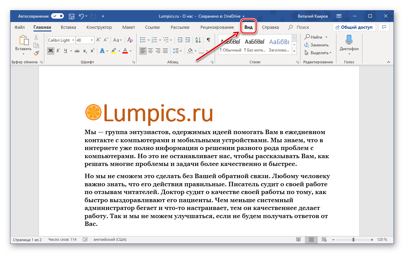Open Font dialog launcher
The width and height of the screenshot is (404, 254).
coord(134,62)
